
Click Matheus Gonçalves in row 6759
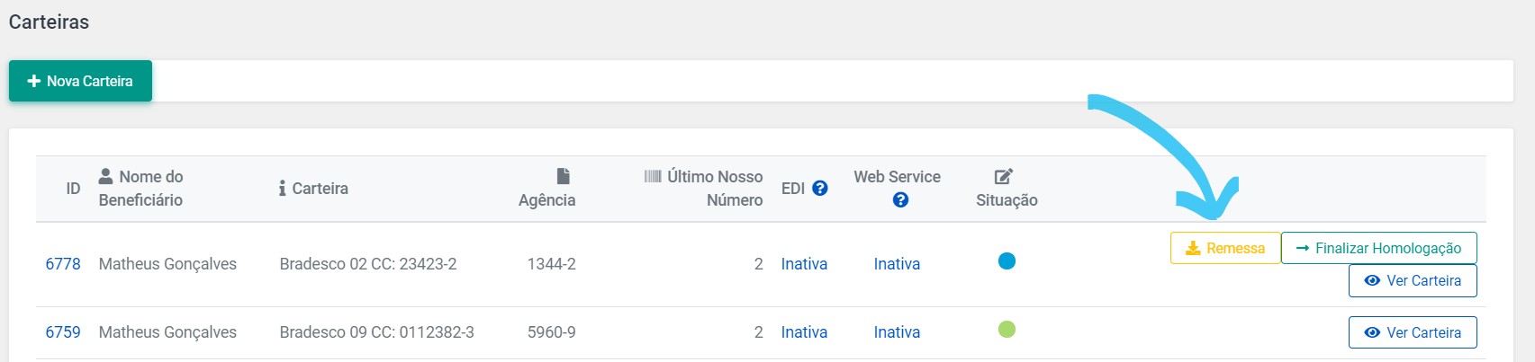tap(167, 332)
